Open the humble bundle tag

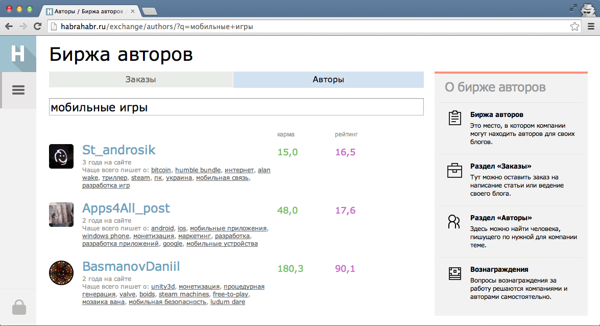(x=198, y=170)
